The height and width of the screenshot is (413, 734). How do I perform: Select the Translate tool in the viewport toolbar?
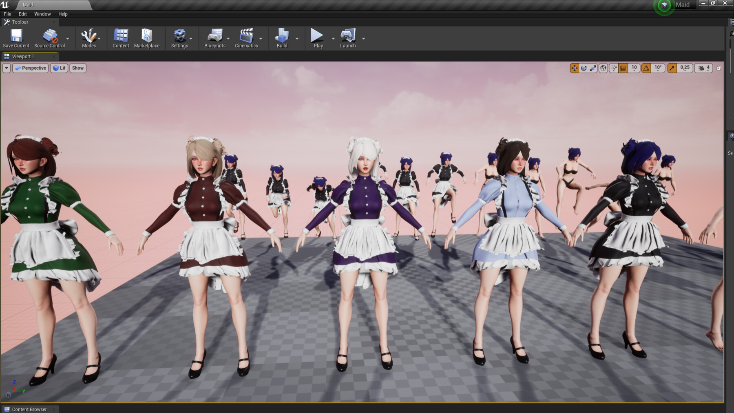pyautogui.click(x=575, y=68)
